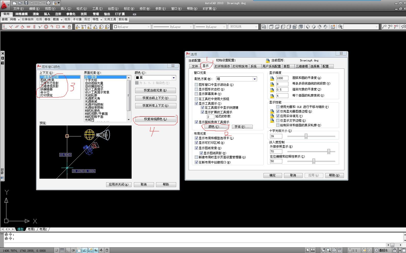The image size is (406, 253).
Task: Toggle dynamic input in status bar
Action: point(96,250)
